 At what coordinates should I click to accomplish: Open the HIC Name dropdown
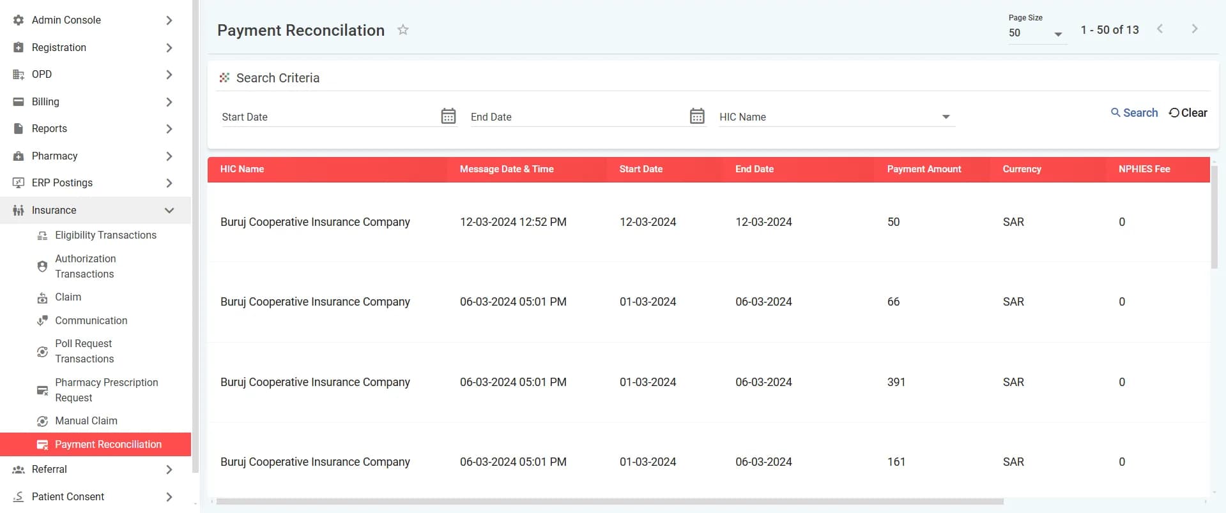point(837,117)
